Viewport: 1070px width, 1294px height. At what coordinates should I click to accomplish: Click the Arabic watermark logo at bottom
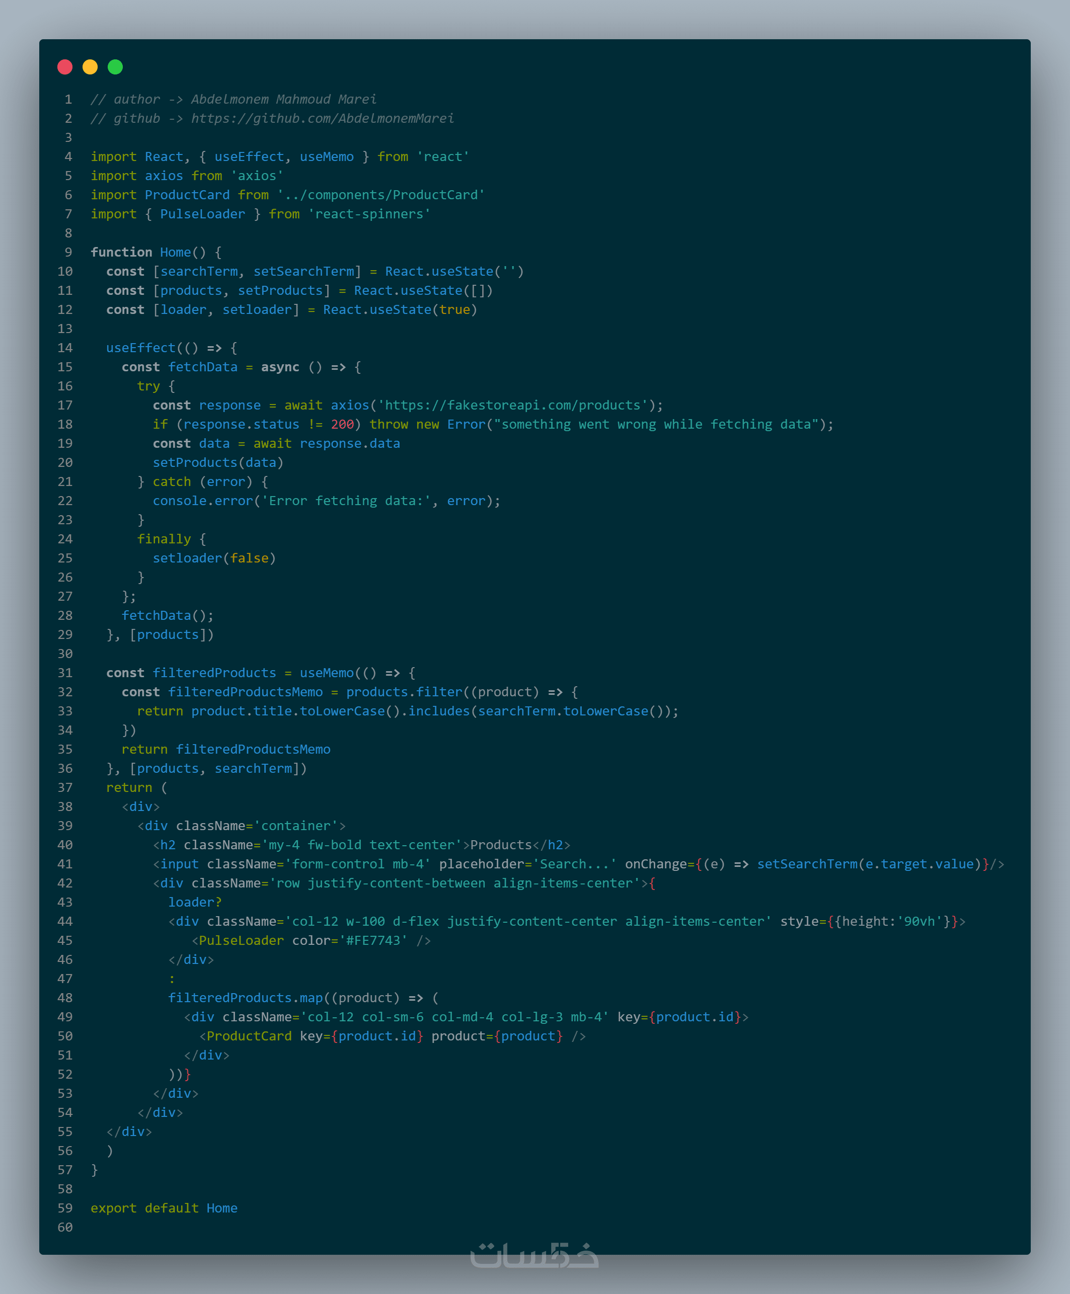534,1255
